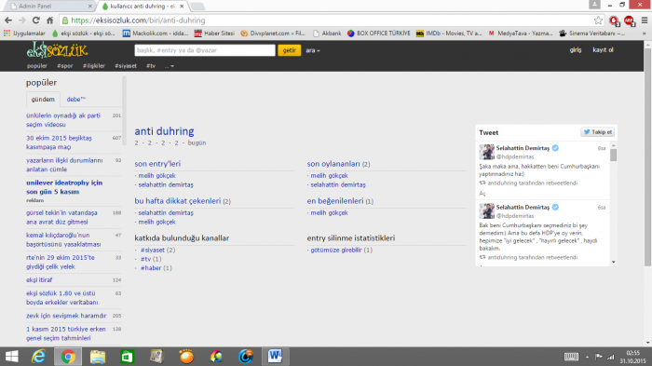Close the anti duhring browser tab

(x=182, y=7)
